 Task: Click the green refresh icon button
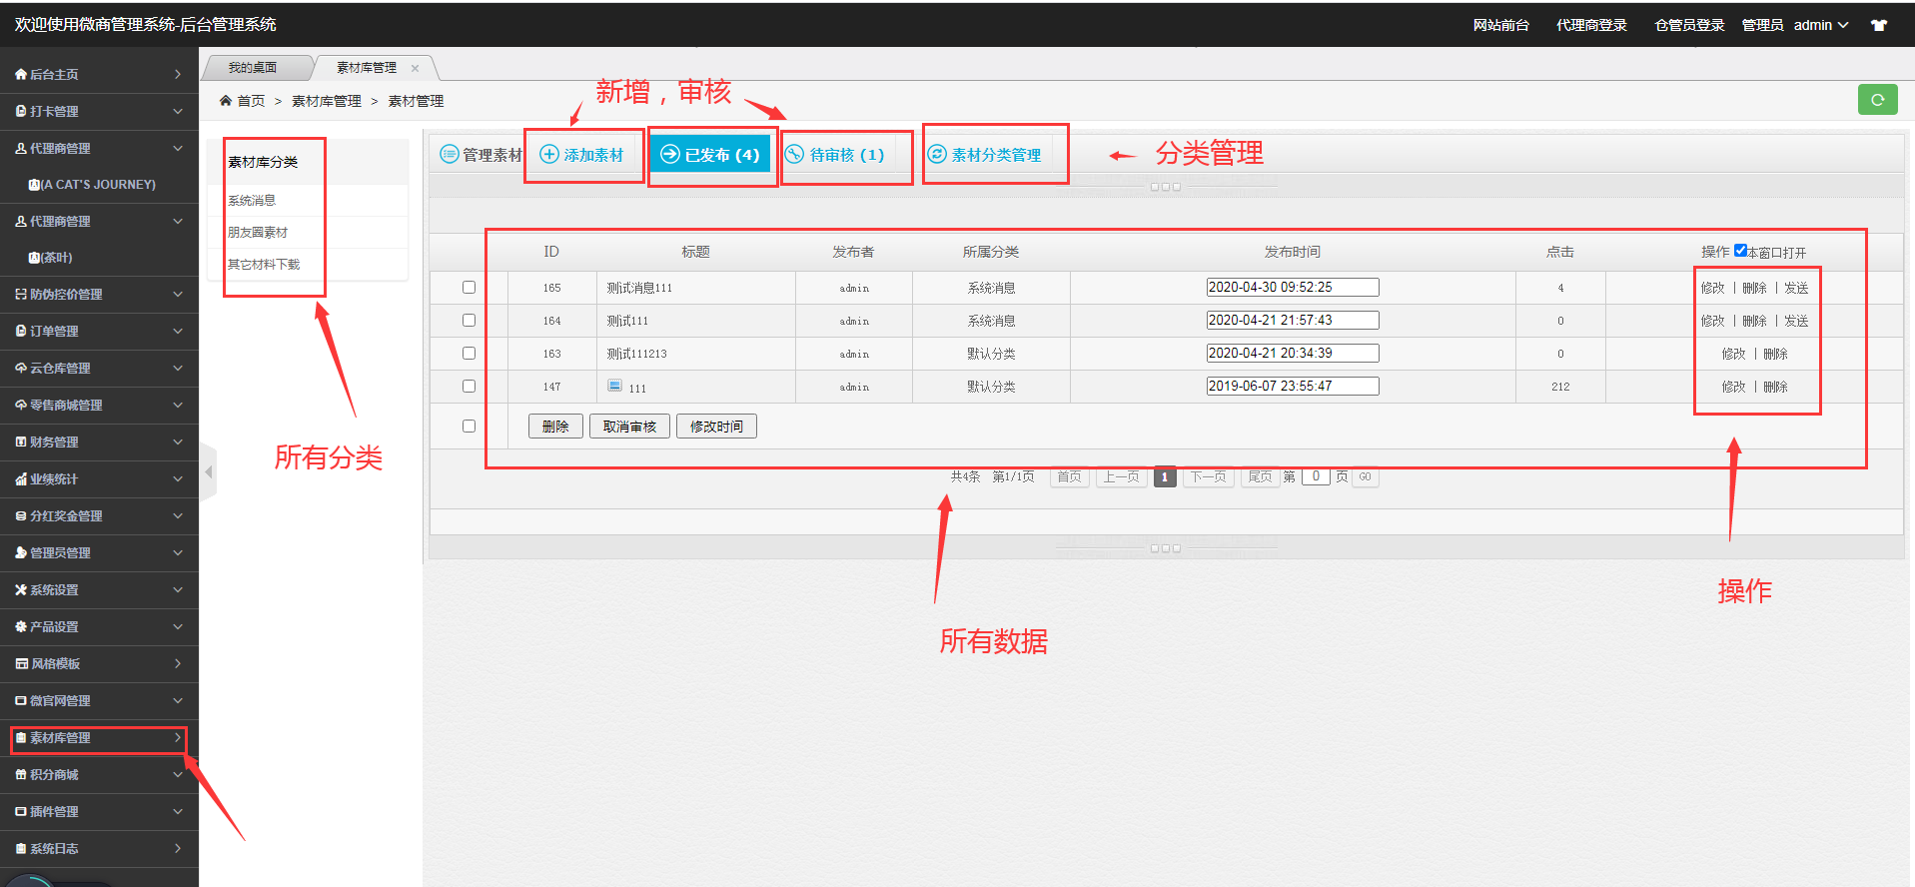coord(1877,100)
